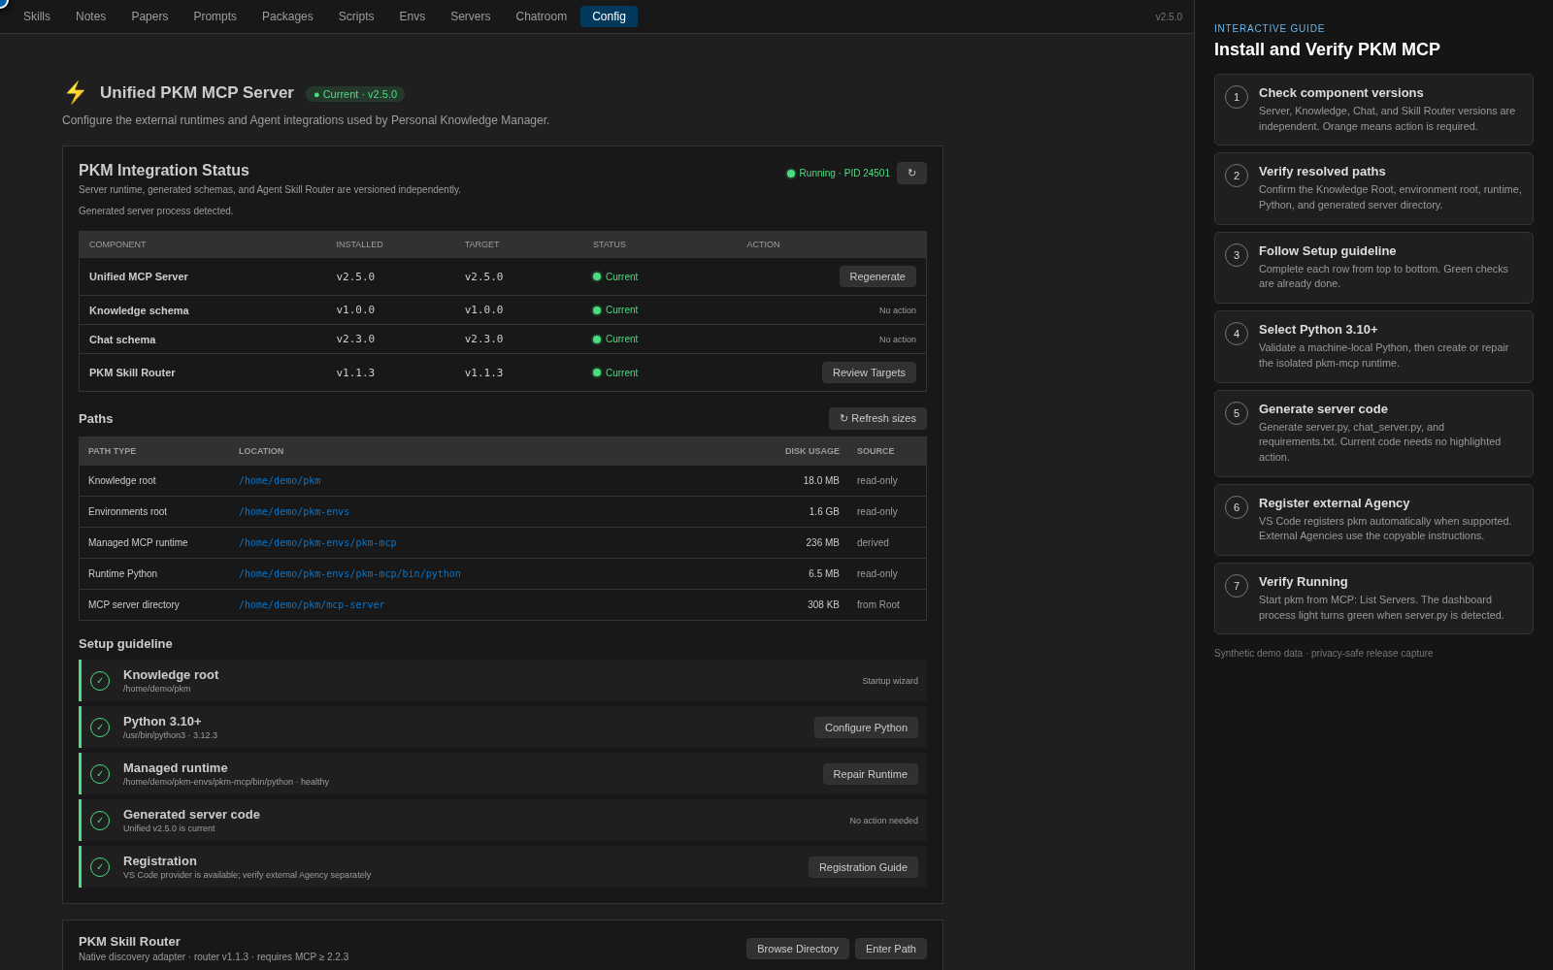1553x970 pixels.
Task: Switch to the Scripts tab
Action: point(356,16)
